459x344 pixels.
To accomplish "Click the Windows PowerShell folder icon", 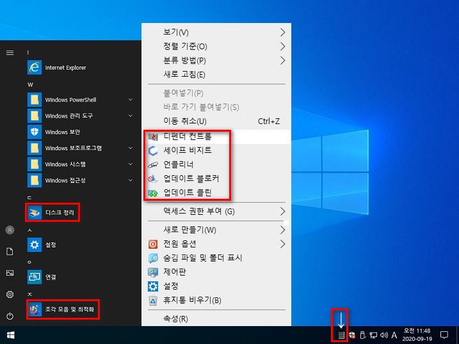I will point(35,100).
